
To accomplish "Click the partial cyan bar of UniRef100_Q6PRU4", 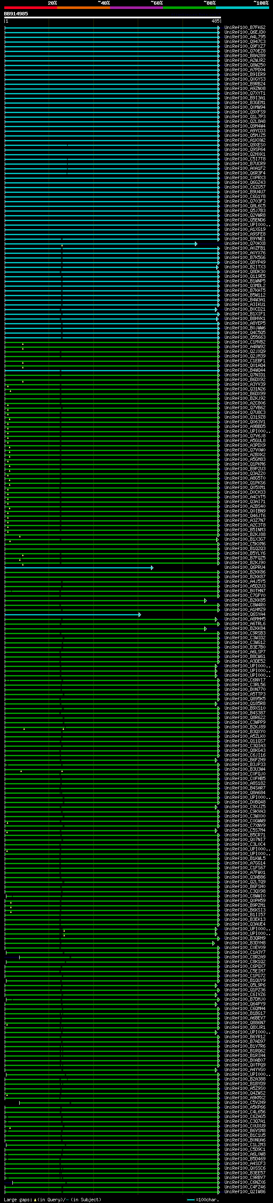I will (x=79, y=568).
